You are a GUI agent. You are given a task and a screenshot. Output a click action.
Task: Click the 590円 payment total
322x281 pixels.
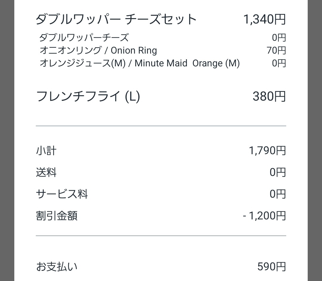coord(271,266)
